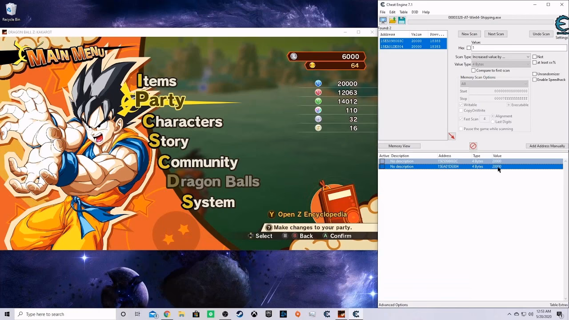The height and width of the screenshot is (320, 569).
Task: Click the scan Value input field
Action: (x=519, y=48)
